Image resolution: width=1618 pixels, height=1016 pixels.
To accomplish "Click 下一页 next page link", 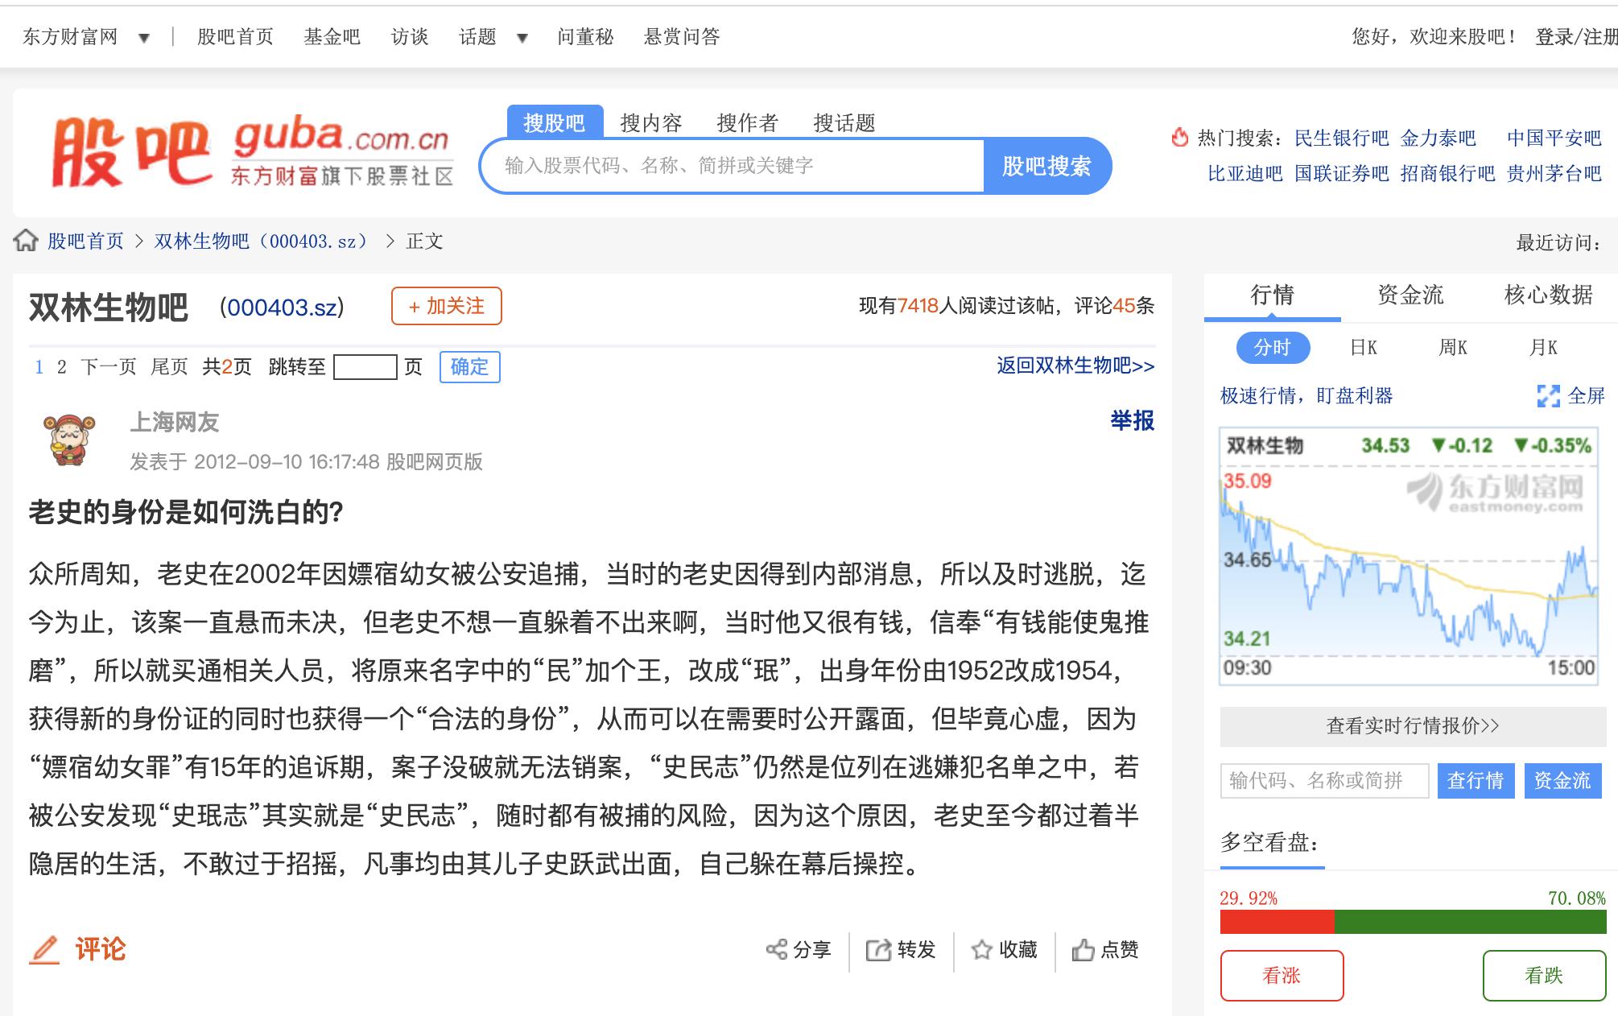I will tap(109, 367).
